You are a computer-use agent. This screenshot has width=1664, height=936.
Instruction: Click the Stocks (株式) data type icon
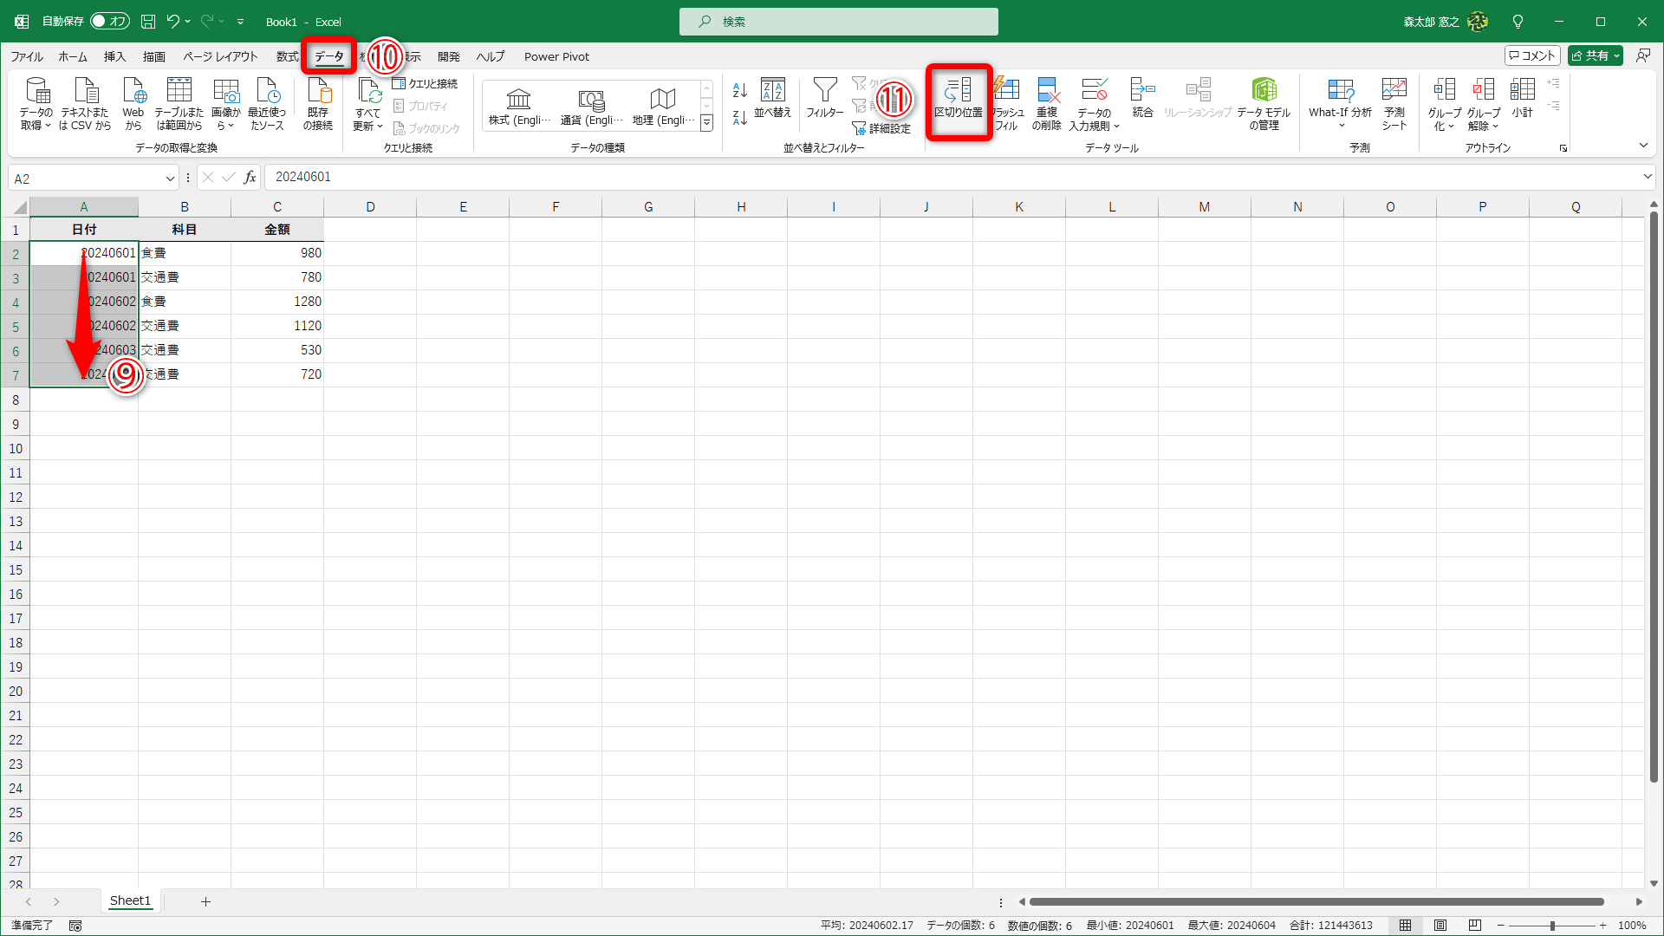coord(518,100)
